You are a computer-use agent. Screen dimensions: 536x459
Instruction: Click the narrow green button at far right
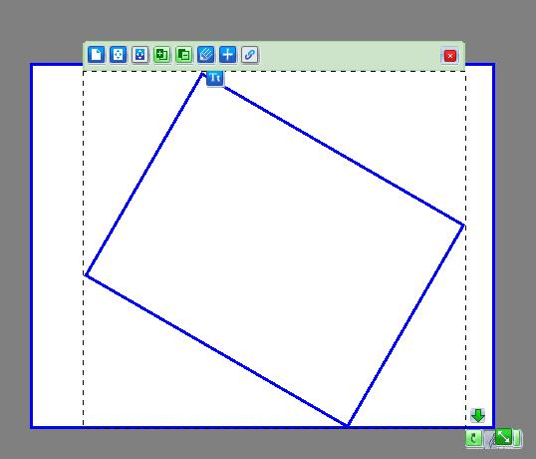[517, 438]
